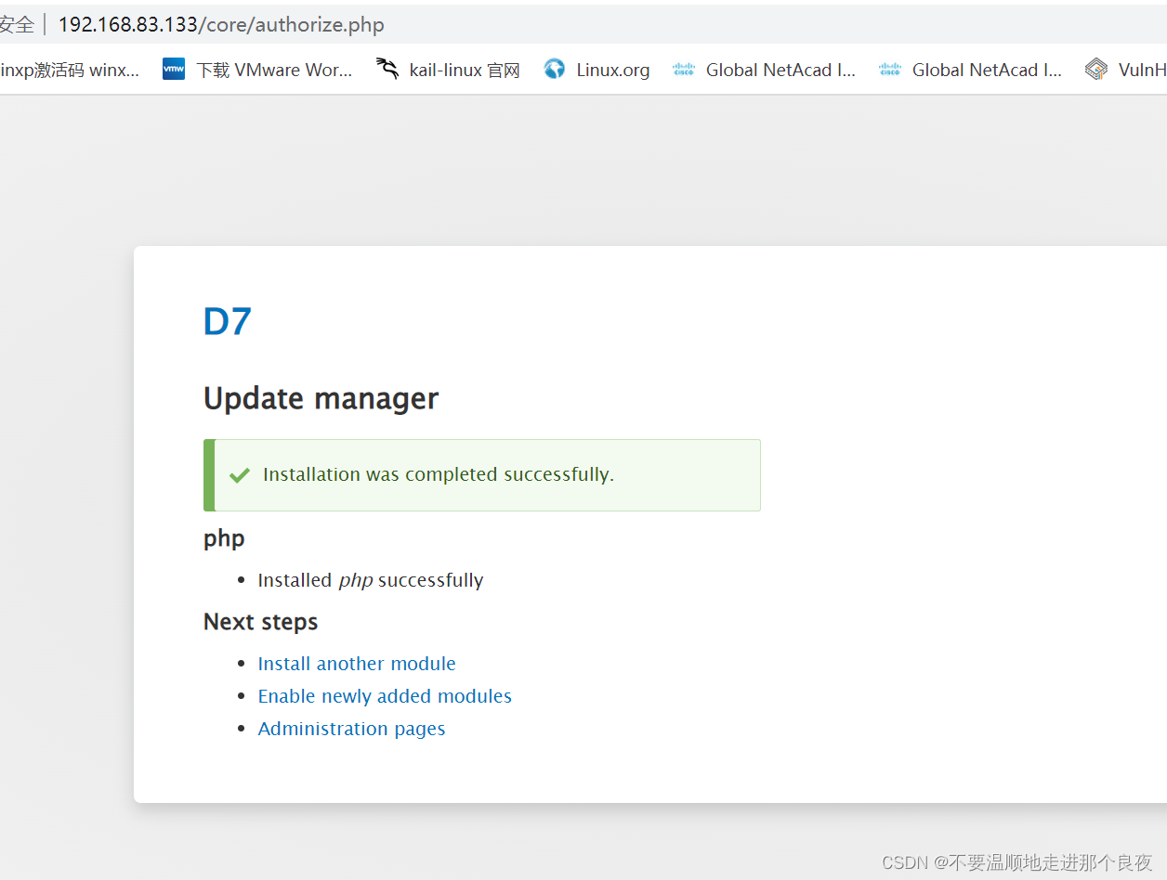Viewport: 1167px width, 880px height.
Task: Click the VulnHub bookmark icon
Action: click(x=1096, y=70)
